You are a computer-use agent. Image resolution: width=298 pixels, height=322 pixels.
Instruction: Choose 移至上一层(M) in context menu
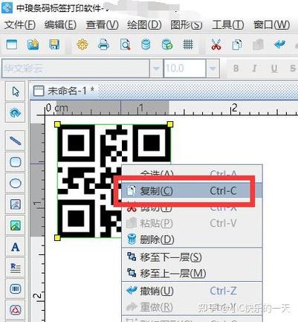(192, 273)
